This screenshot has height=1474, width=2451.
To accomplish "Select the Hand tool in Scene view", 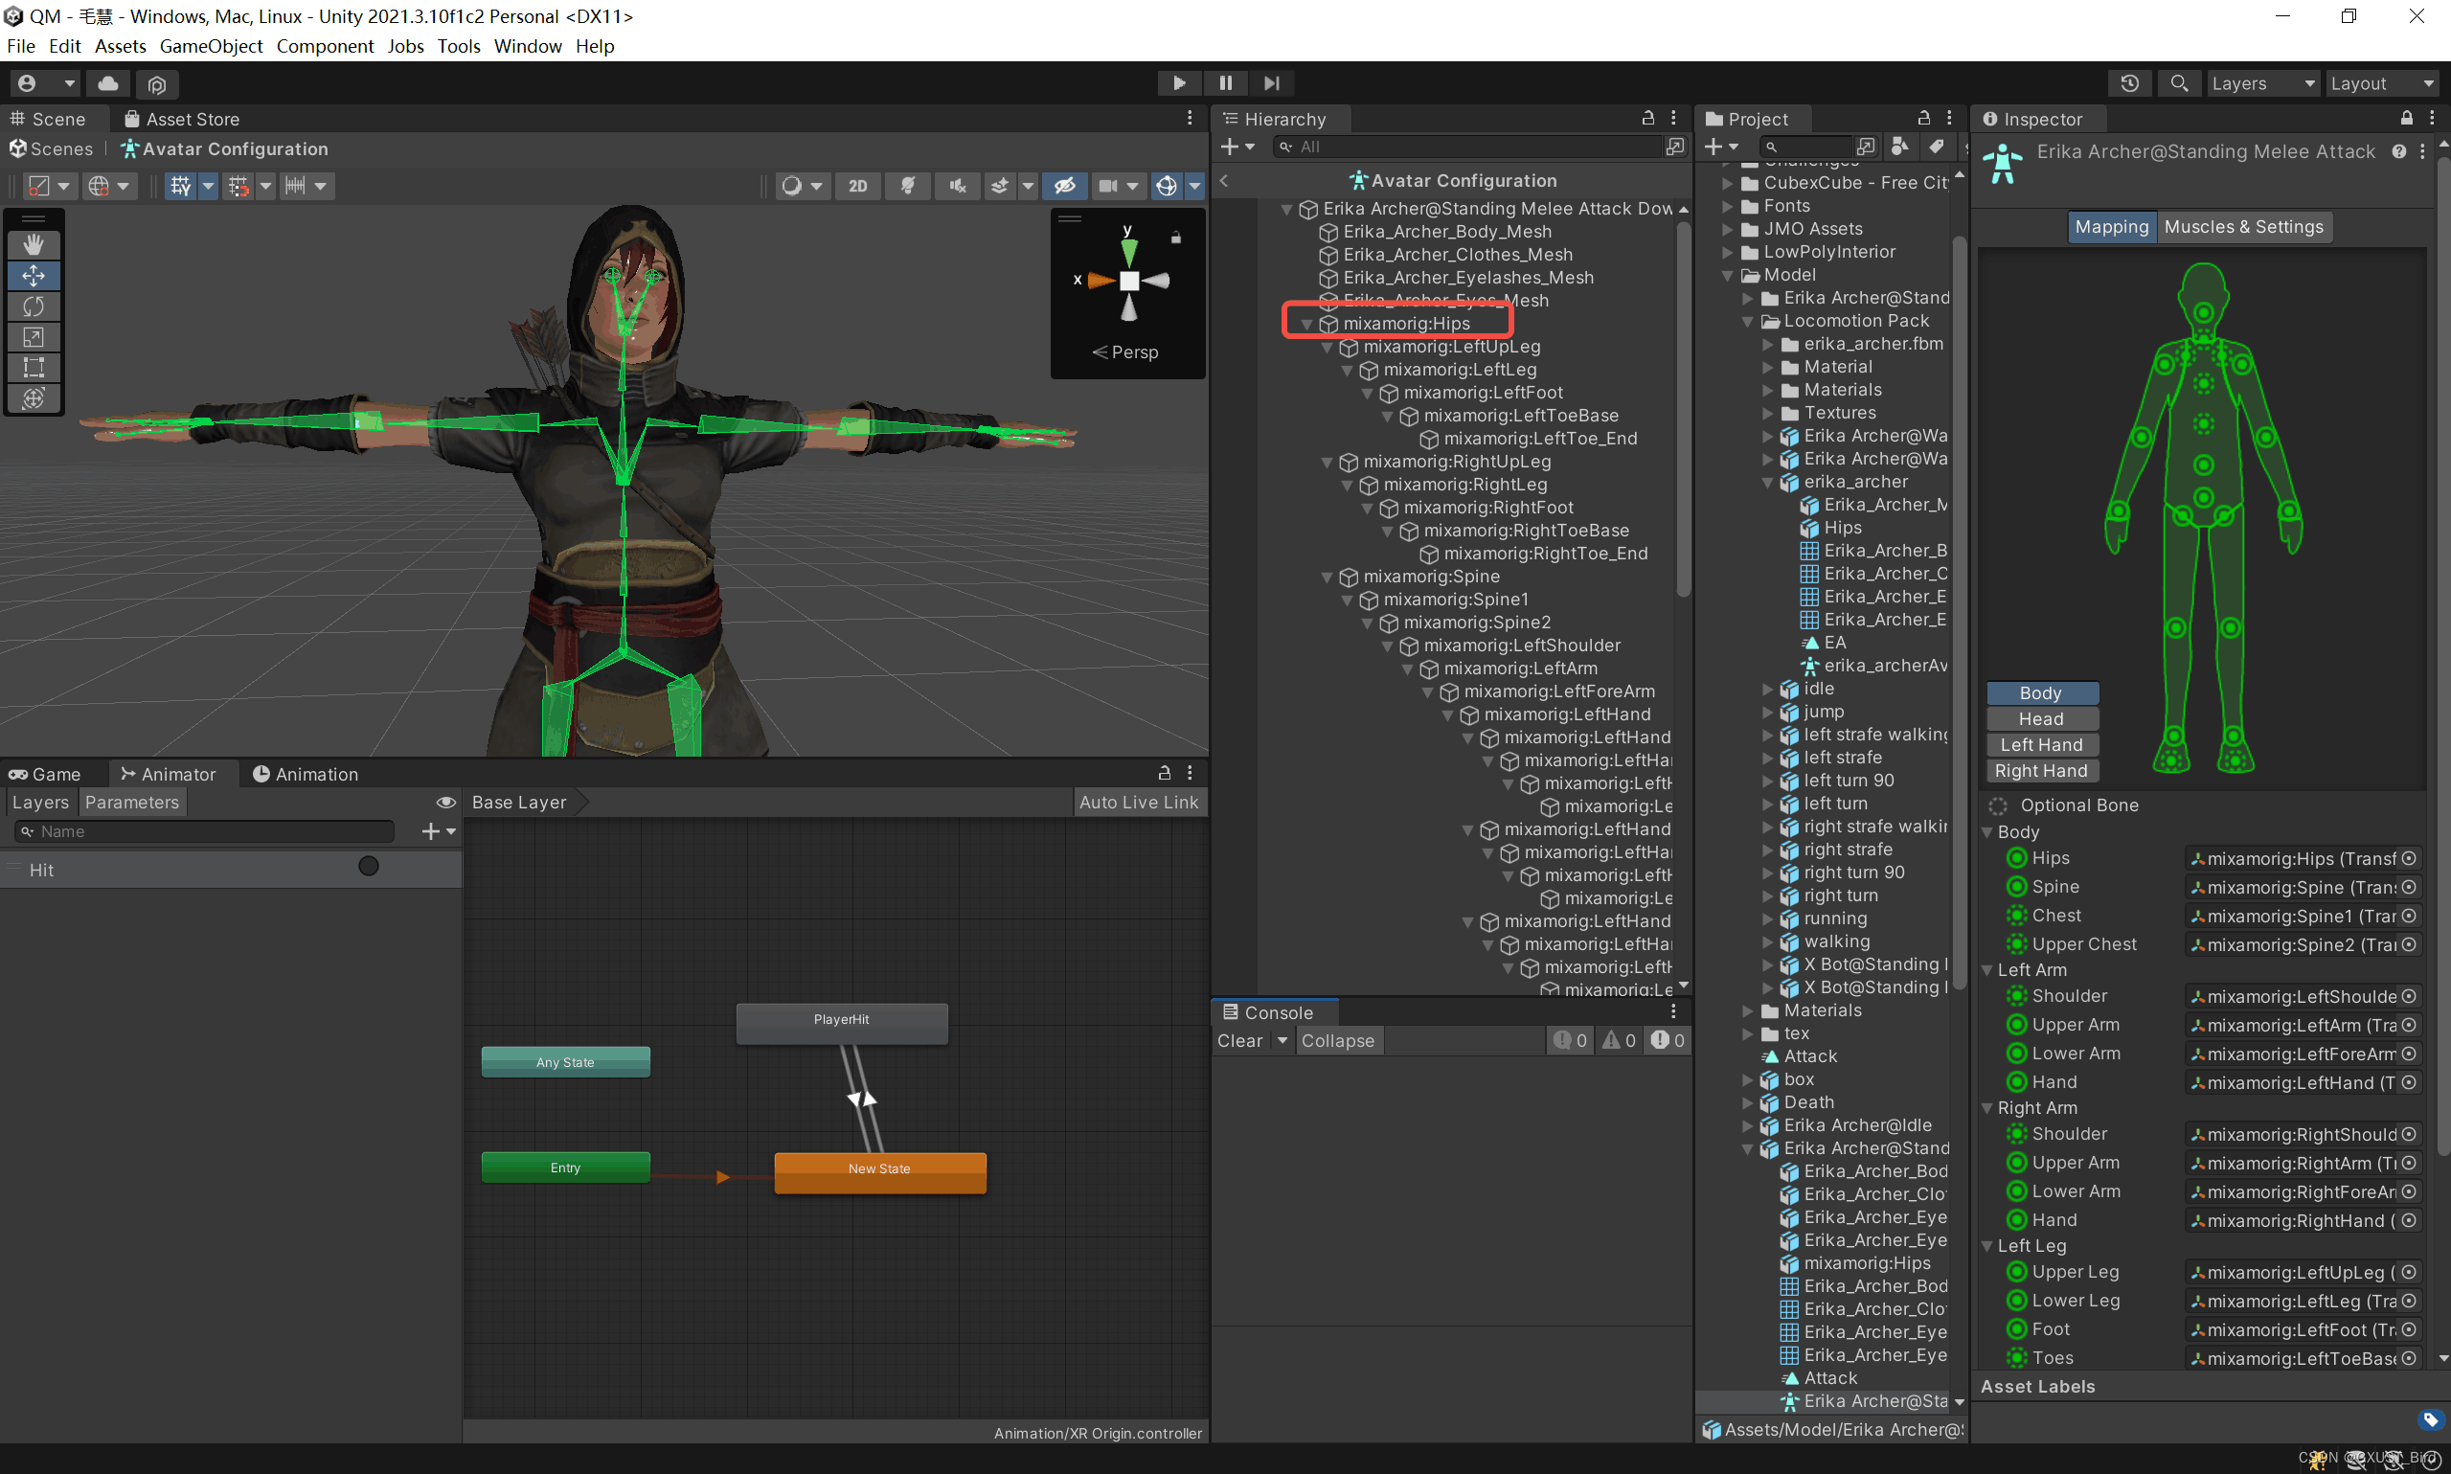I will coord(34,244).
